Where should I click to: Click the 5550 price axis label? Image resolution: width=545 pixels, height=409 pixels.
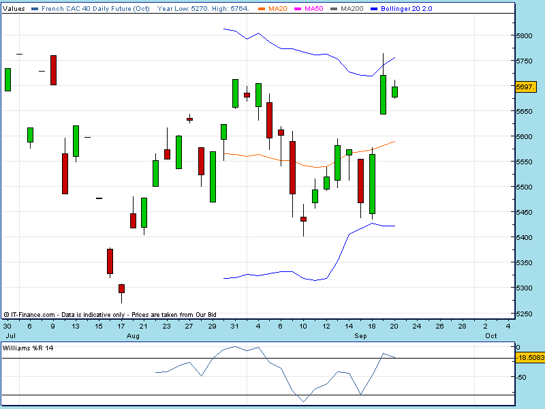point(524,162)
